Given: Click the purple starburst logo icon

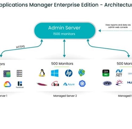Looking at the screenshot, I should 119,82.
